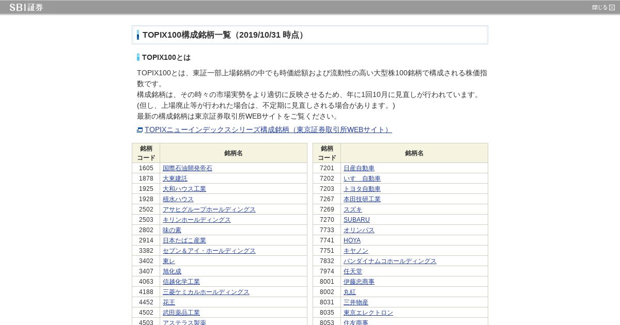The image size is (620, 325).
Task: Open the TOPIXニューインデックスシリーズ構成銘柄 link
Action: [268, 129]
